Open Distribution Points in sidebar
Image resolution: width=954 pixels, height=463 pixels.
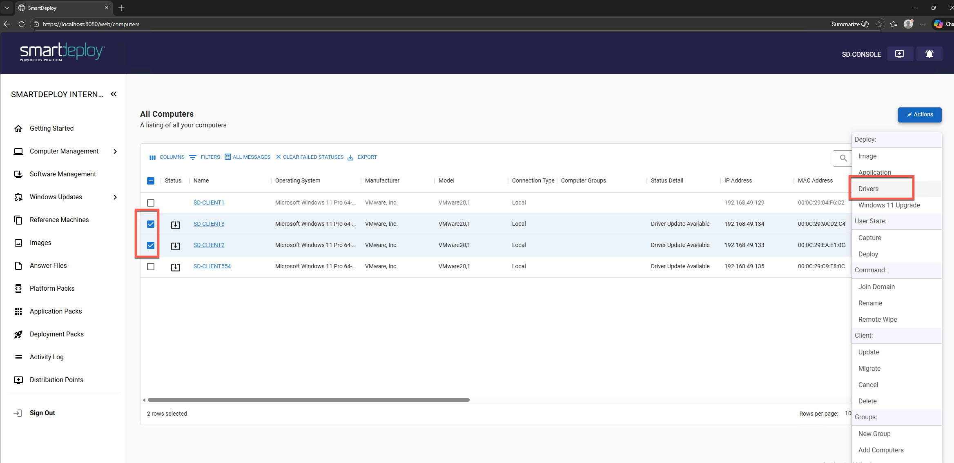56,380
